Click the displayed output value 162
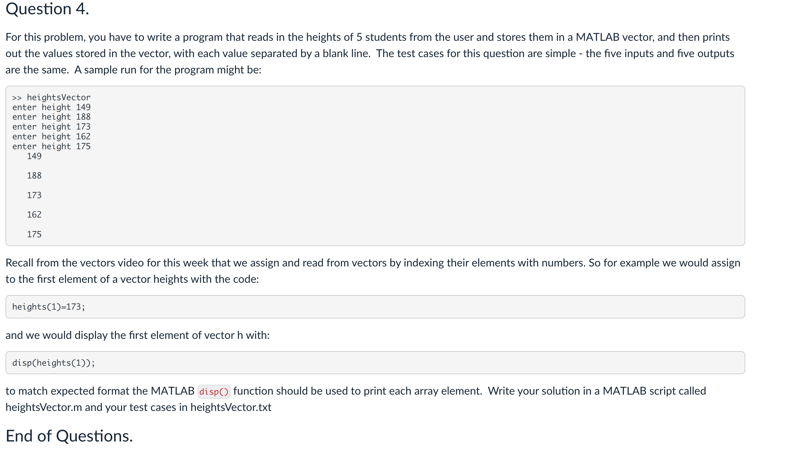This screenshot has height=450, width=797. 34,215
